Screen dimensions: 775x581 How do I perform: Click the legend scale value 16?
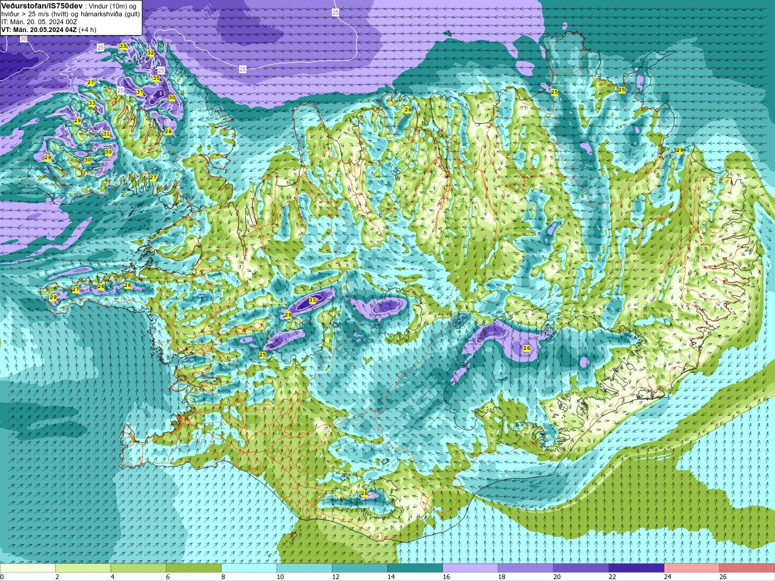pos(446,577)
